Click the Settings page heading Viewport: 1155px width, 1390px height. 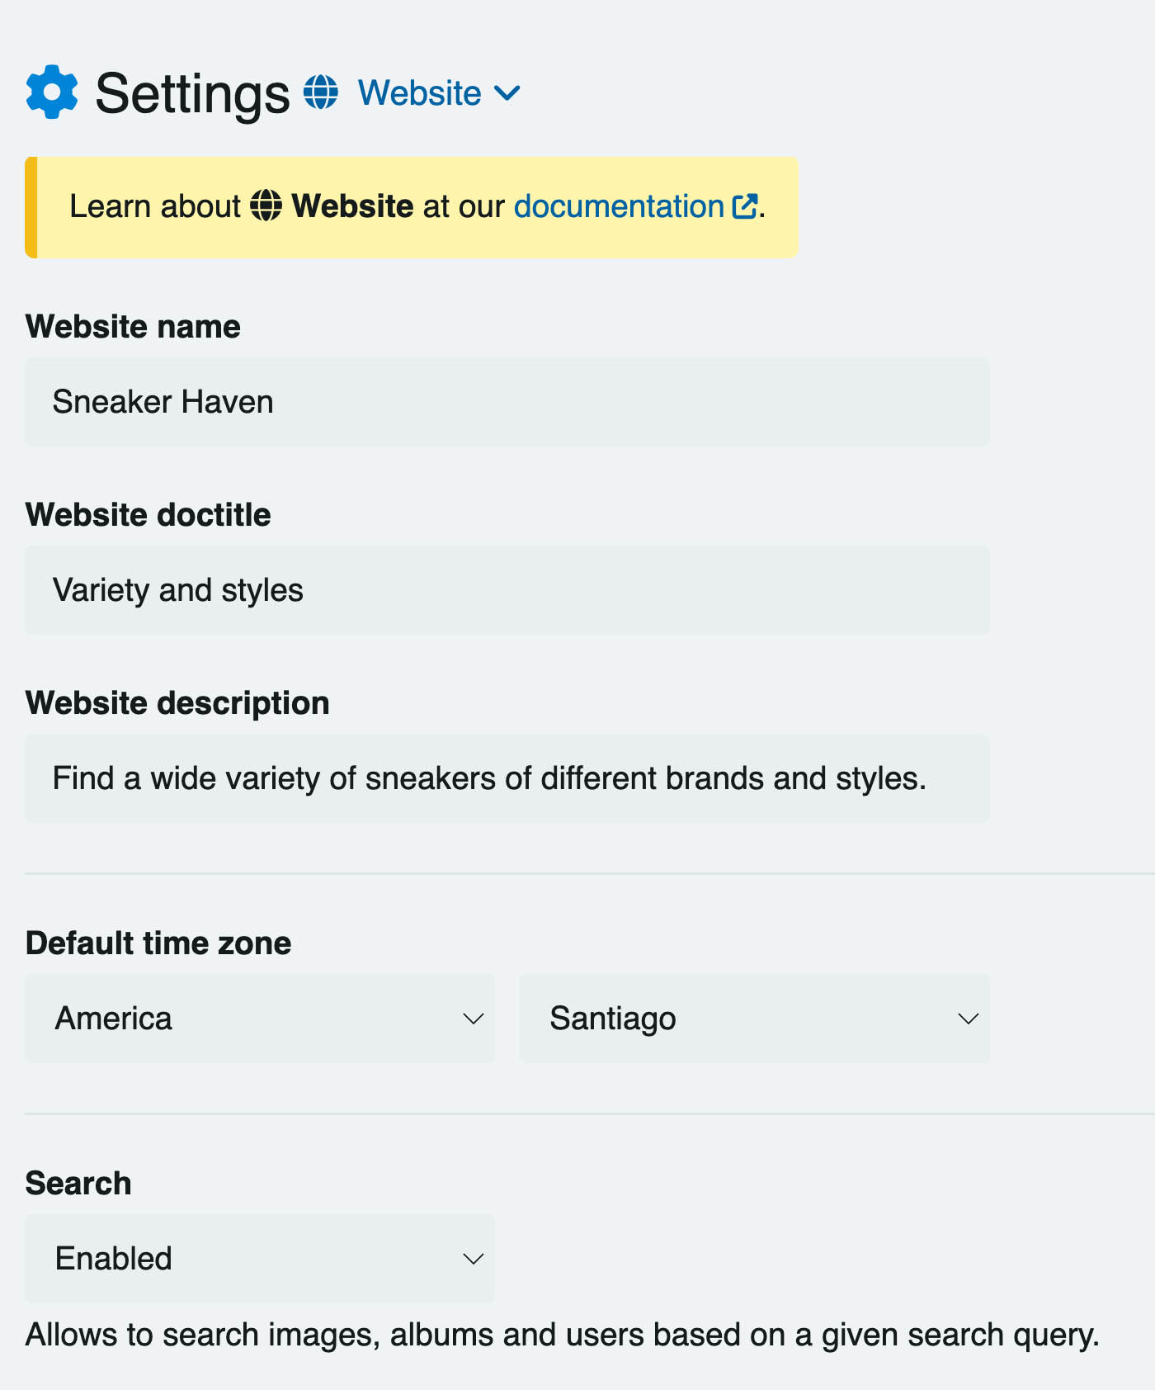click(x=192, y=93)
